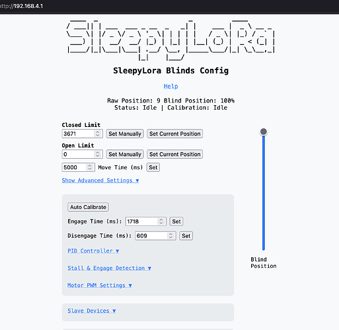This screenshot has width=339, height=330.
Task: Click Set Current Position for Closed Limit
Action: [x=175, y=134]
